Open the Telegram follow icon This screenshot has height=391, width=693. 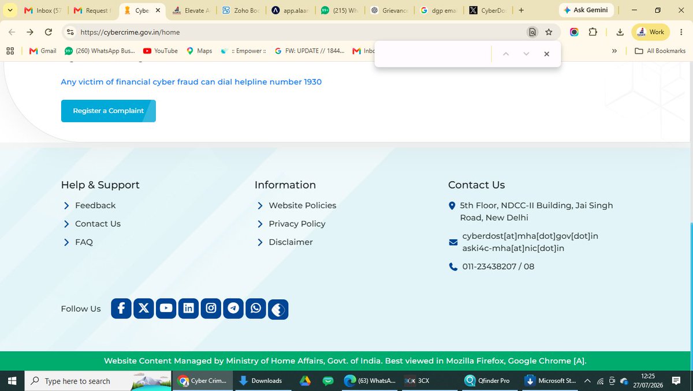233,309
